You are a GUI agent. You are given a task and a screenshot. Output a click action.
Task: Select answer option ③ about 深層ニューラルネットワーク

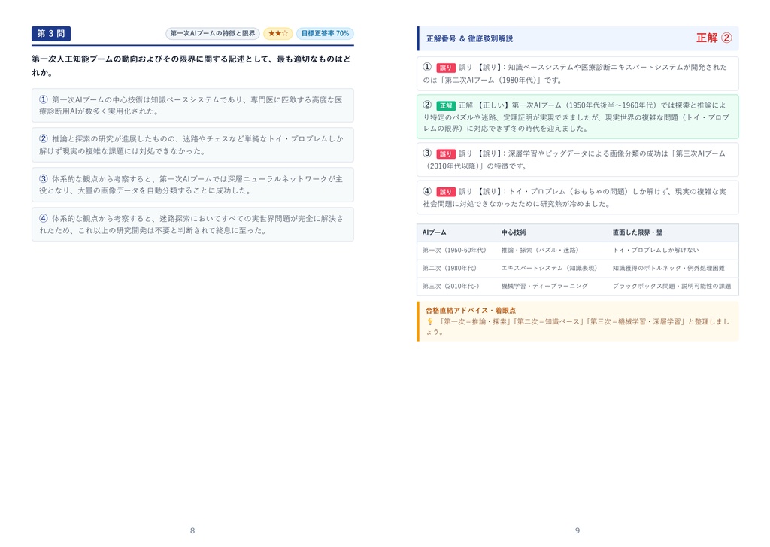point(192,185)
